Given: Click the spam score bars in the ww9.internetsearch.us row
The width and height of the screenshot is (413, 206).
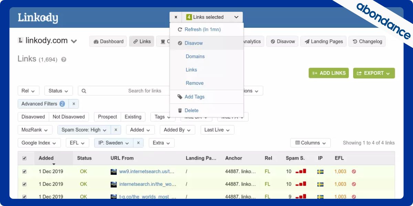Looking at the screenshot, I should 301,171.
